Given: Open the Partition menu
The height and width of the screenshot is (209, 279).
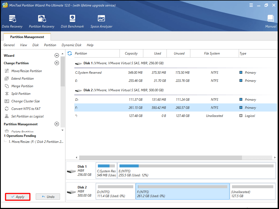Looking at the screenshot, I should [50, 45].
